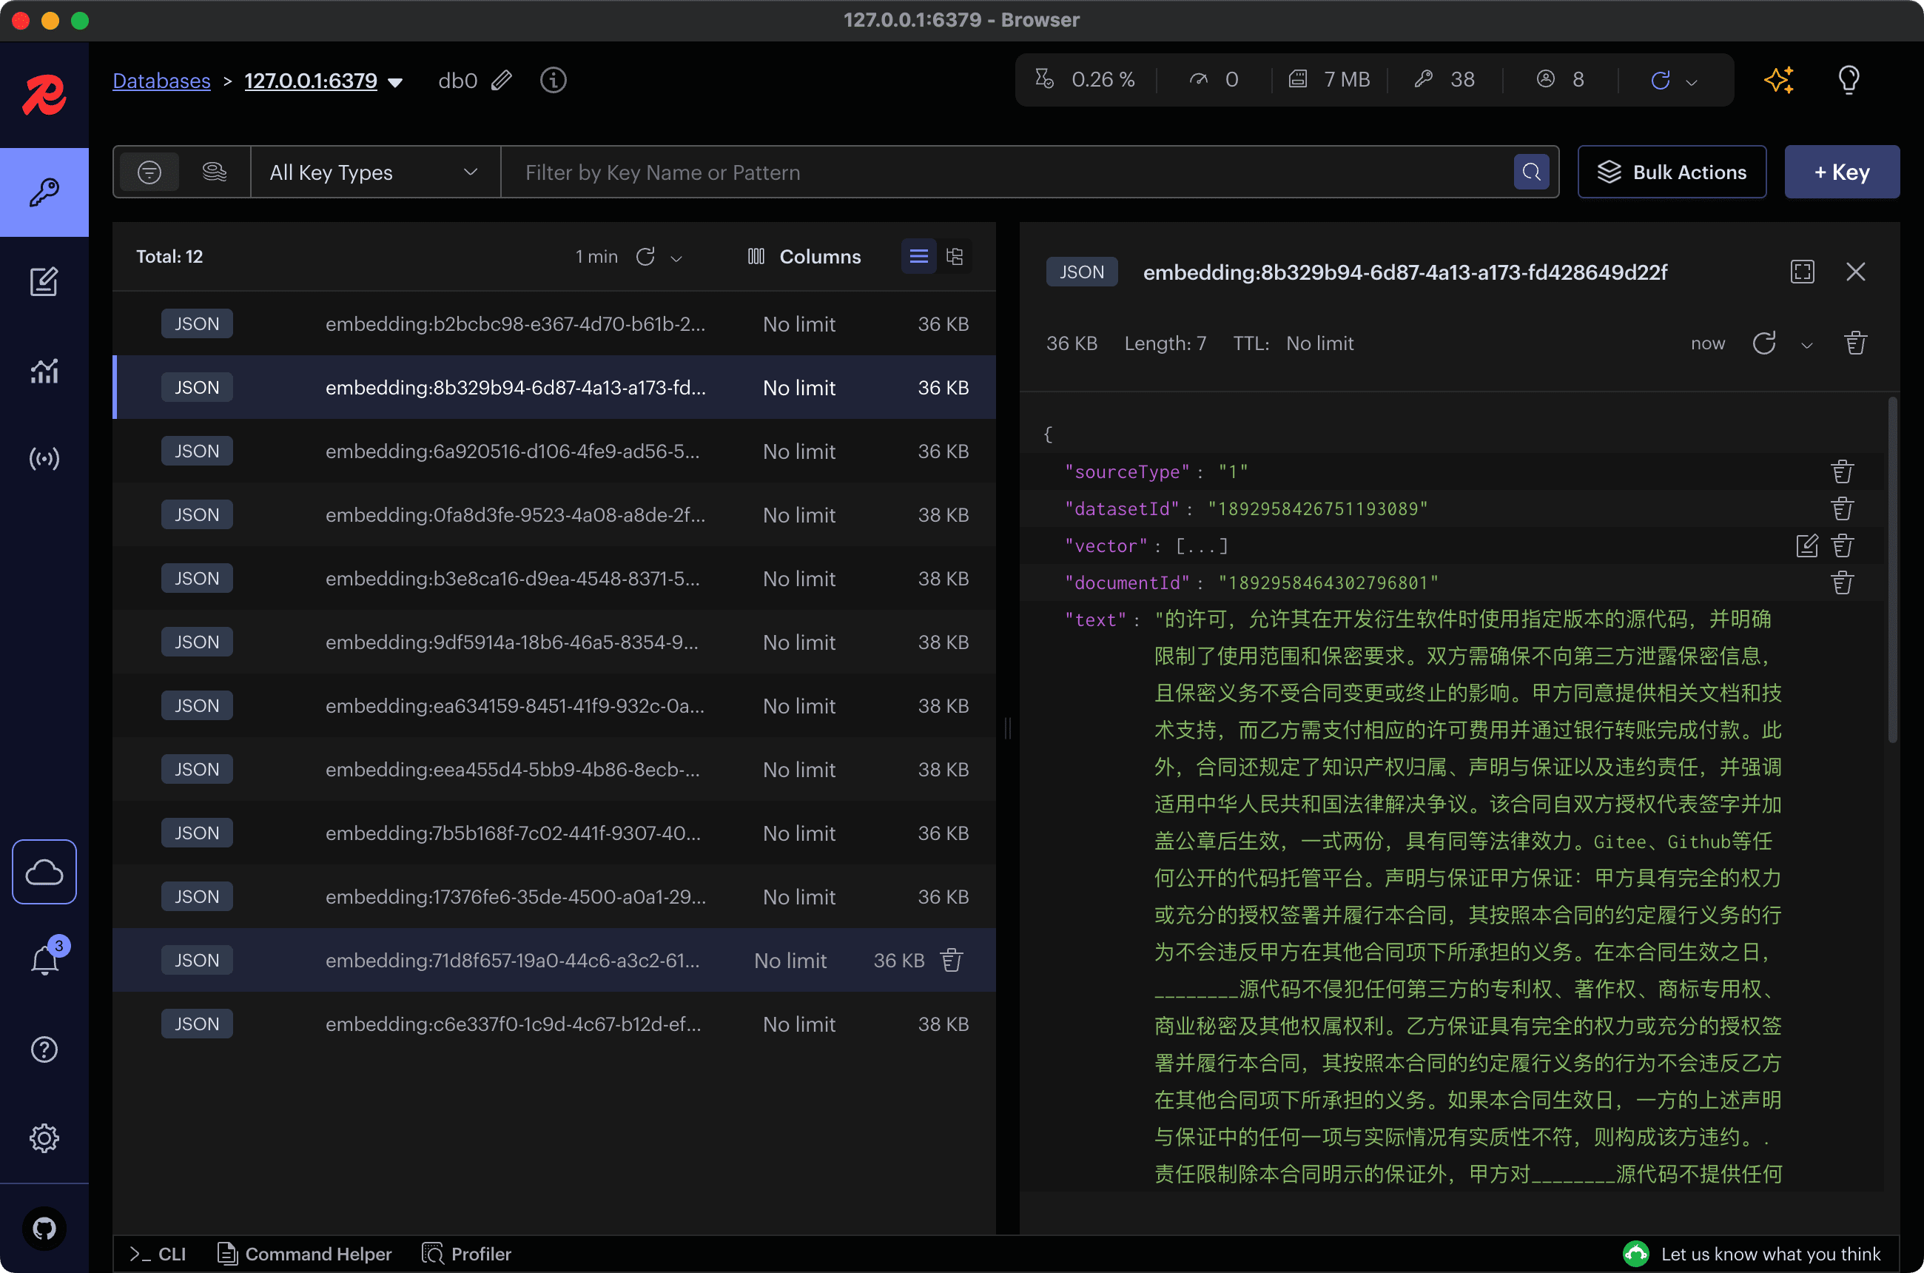The height and width of the screenshot is (1273, 1924).
Task: Open the All Key Types dropdown
Action: 375,172
